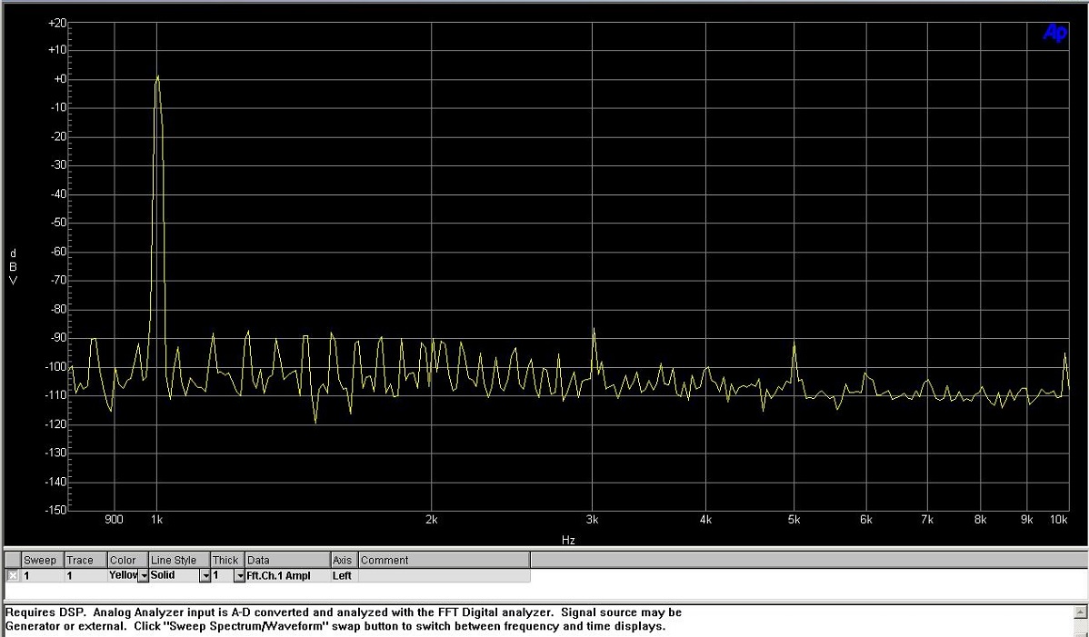This screenshot has height=637, width=1089.
Task: Click the 5k frequency axis label
Action: point(794,520)
